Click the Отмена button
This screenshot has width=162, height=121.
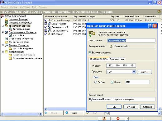[x=131, y=107]
